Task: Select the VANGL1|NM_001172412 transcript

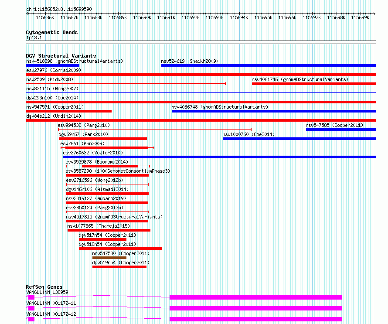Action: click(x=184, y=319)
